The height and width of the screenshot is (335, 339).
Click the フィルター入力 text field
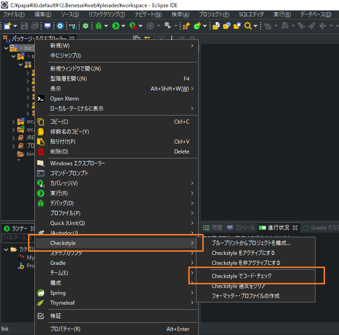(18, 238)
